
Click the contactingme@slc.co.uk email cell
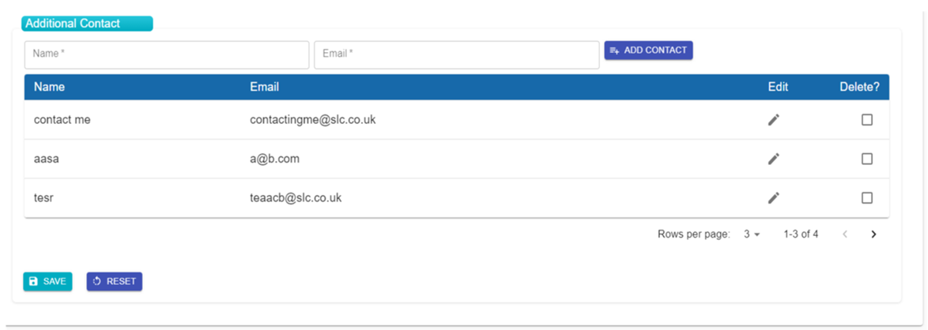pyautogui.click(x=313, y=119)
